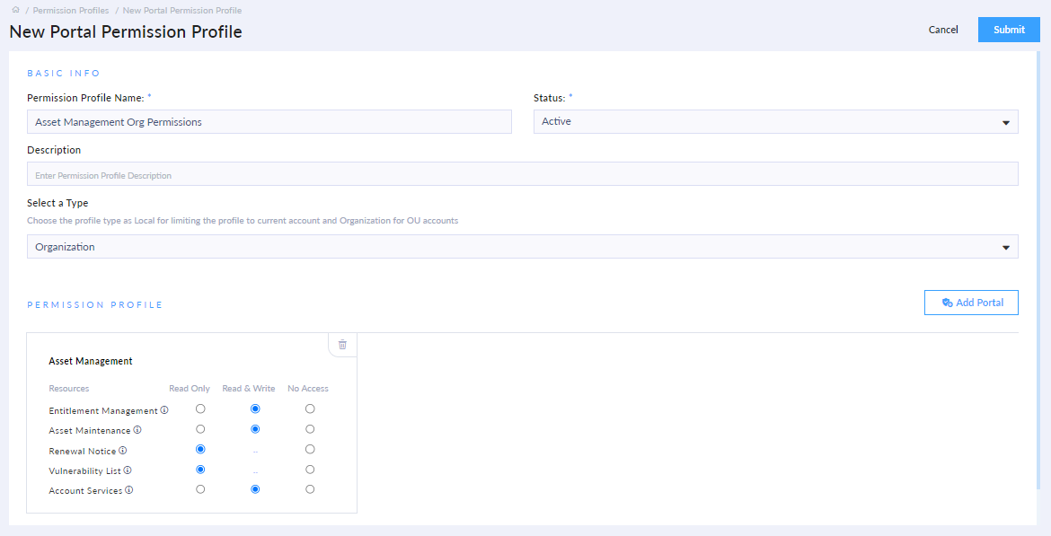Cancel creating the permission profile

[x=943, y=29]
